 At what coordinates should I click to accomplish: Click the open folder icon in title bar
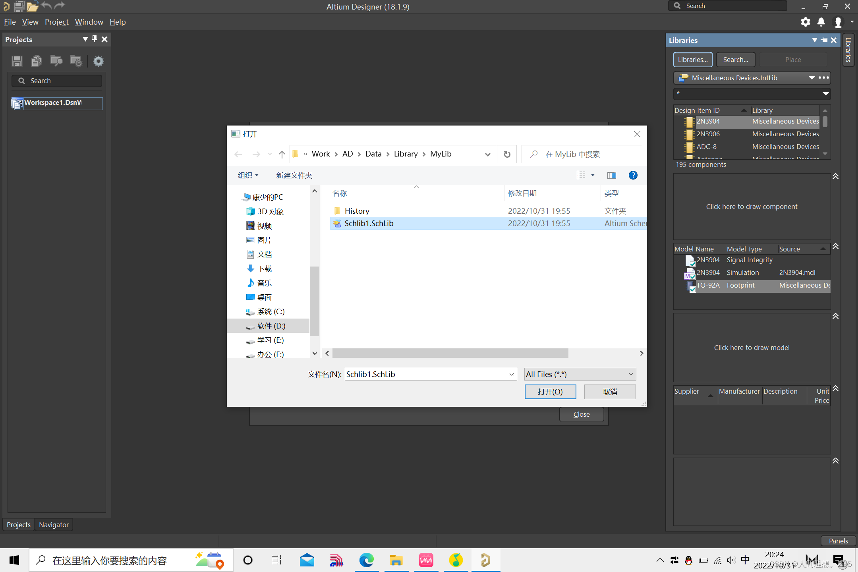pyautogui.click(x=33, y=6)
